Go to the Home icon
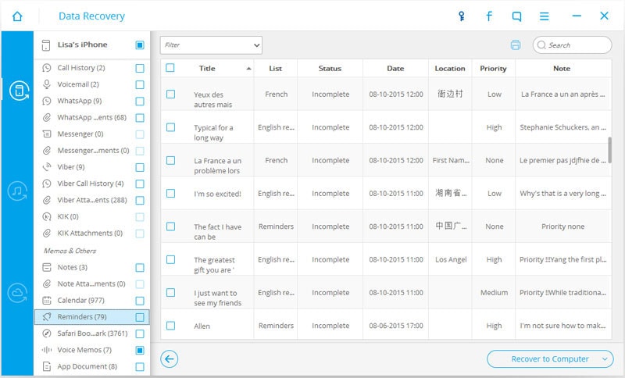625x378 pixels. click(17, 16)
